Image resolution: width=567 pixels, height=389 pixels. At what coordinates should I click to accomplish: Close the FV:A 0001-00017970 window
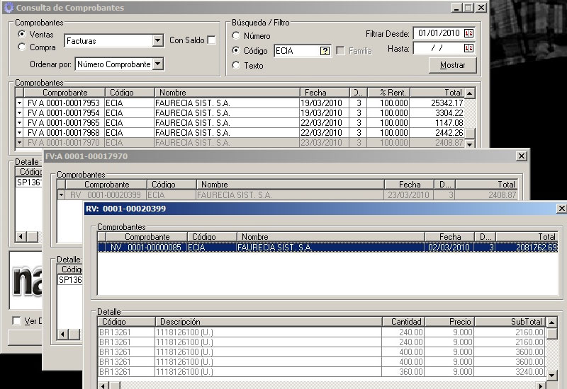pyautogui.click(x=522, y=156)
